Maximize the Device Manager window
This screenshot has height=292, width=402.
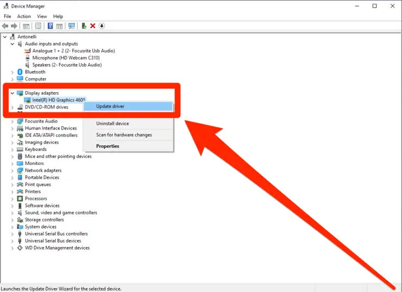click(x=375, y=6)
